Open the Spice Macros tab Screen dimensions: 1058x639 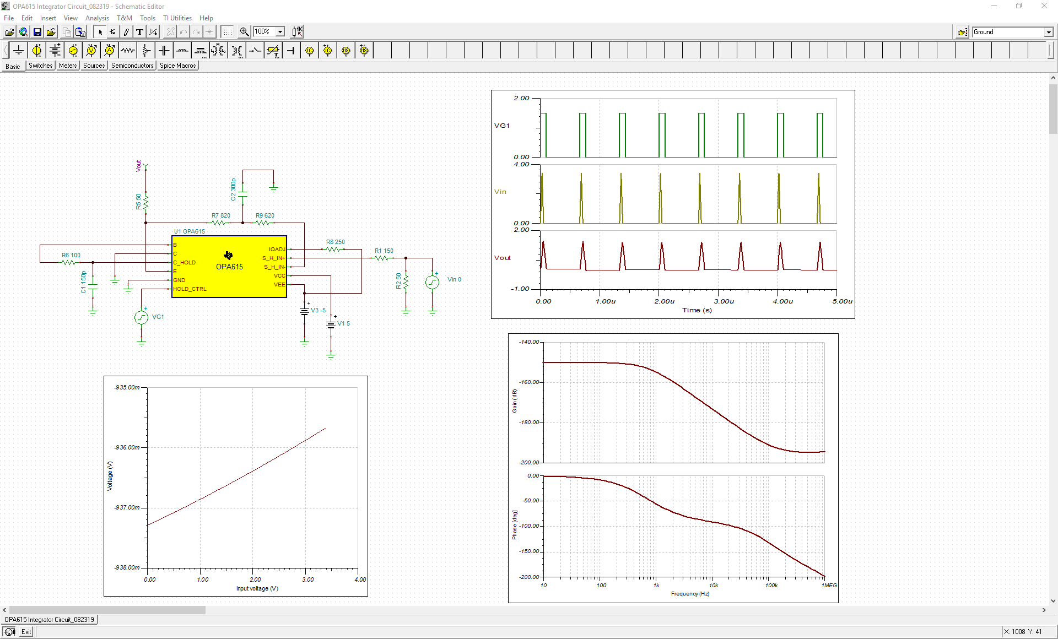click(x=177, y=66)
